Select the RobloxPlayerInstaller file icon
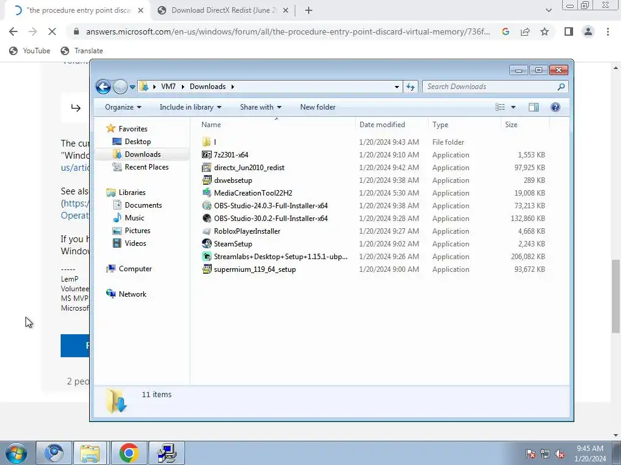Screen dimensions: 621x465 206,231
